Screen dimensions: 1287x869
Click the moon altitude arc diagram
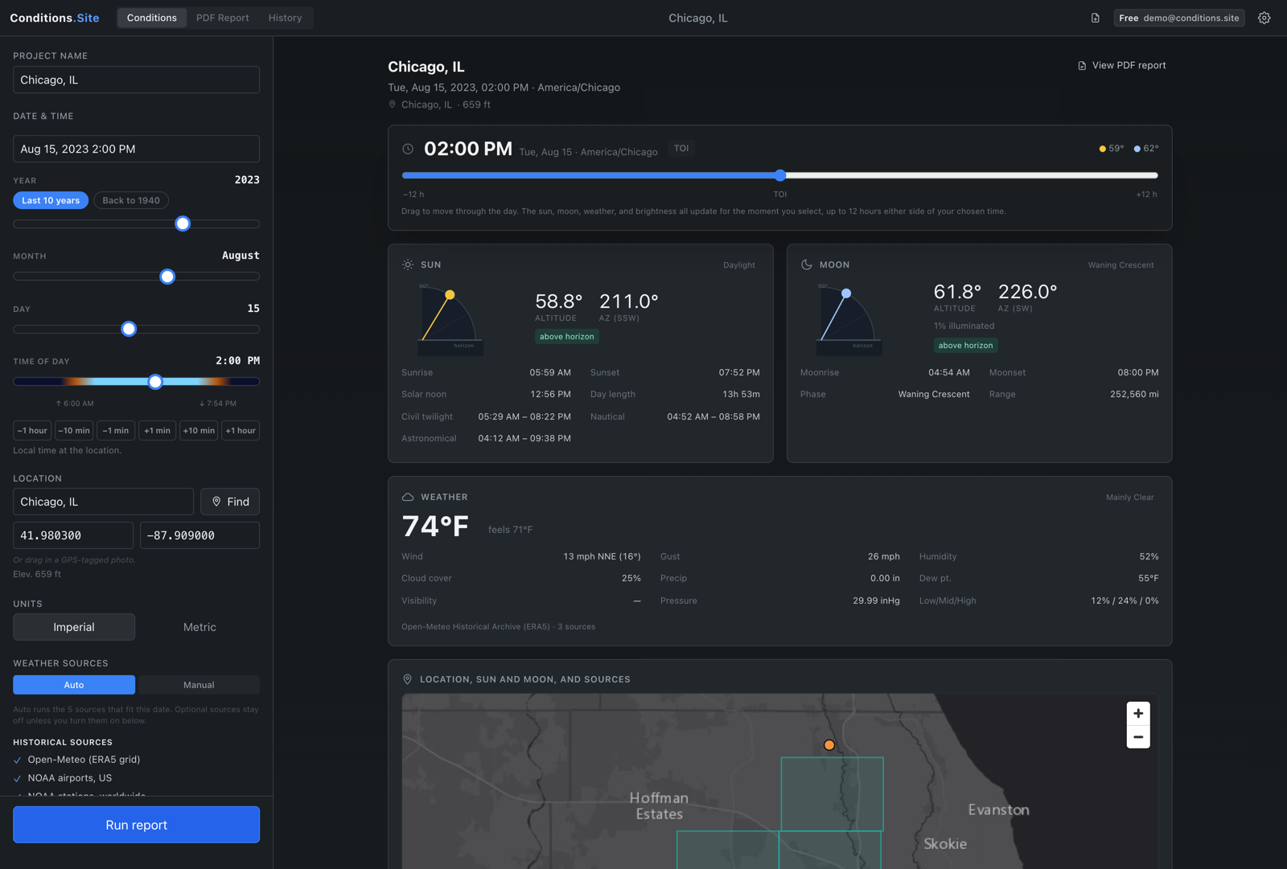click(849, 319)
